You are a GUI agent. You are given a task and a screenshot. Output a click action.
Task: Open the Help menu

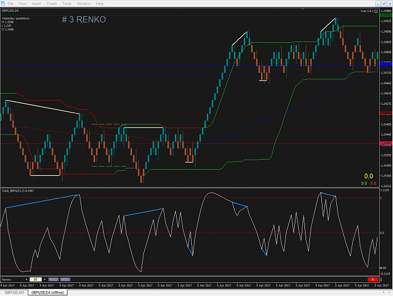click(100, 4)
